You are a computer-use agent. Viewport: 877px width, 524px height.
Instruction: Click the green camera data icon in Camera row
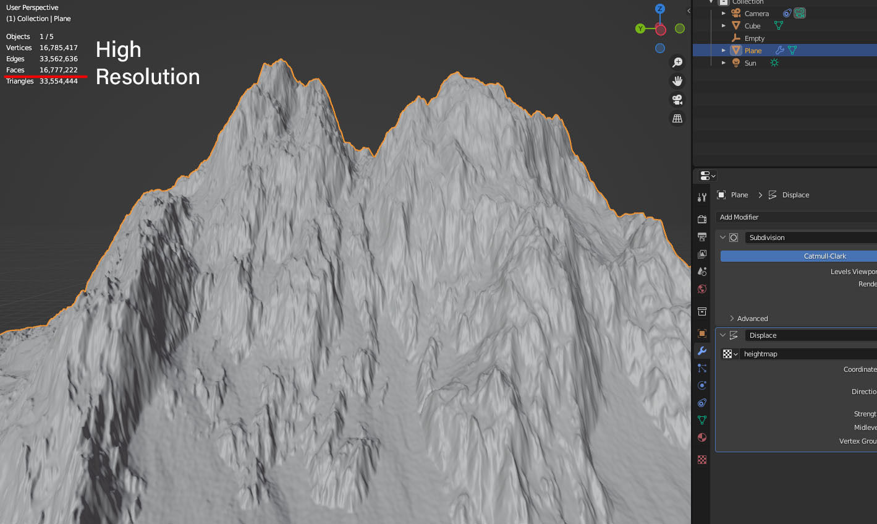point(800,13)
